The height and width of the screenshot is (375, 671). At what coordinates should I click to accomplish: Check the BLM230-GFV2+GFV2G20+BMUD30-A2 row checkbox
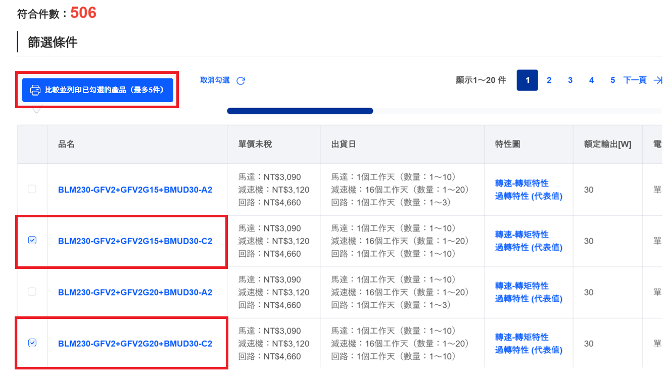(x=32, y=292)
